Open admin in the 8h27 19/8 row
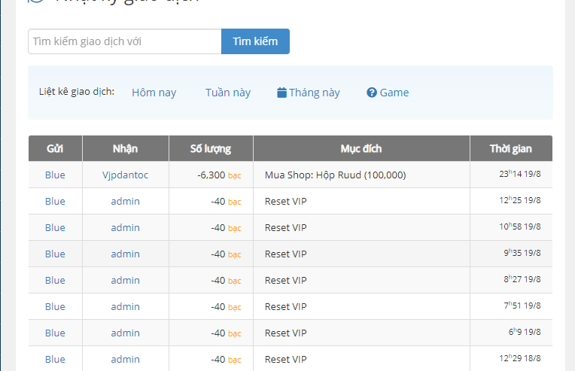This screenshot has height=371, width=575. 126,280
